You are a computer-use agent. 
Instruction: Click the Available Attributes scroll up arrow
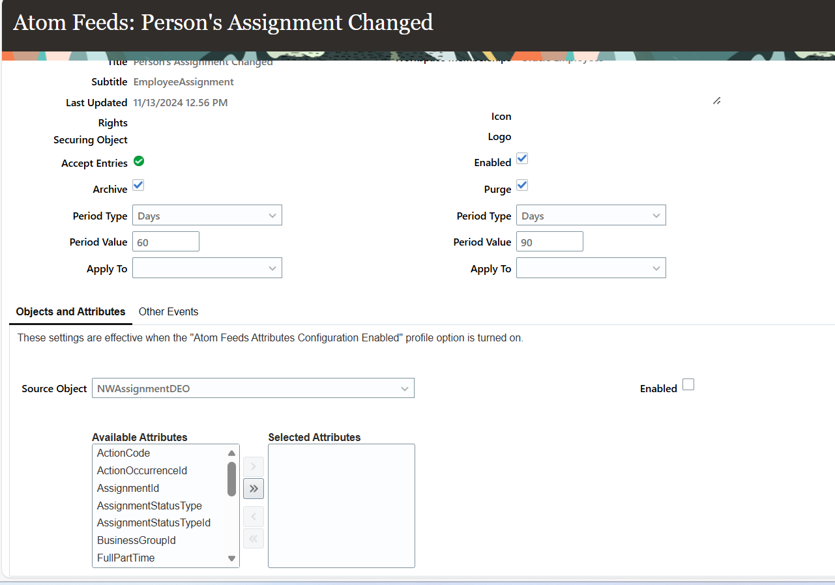pos(231,453)
